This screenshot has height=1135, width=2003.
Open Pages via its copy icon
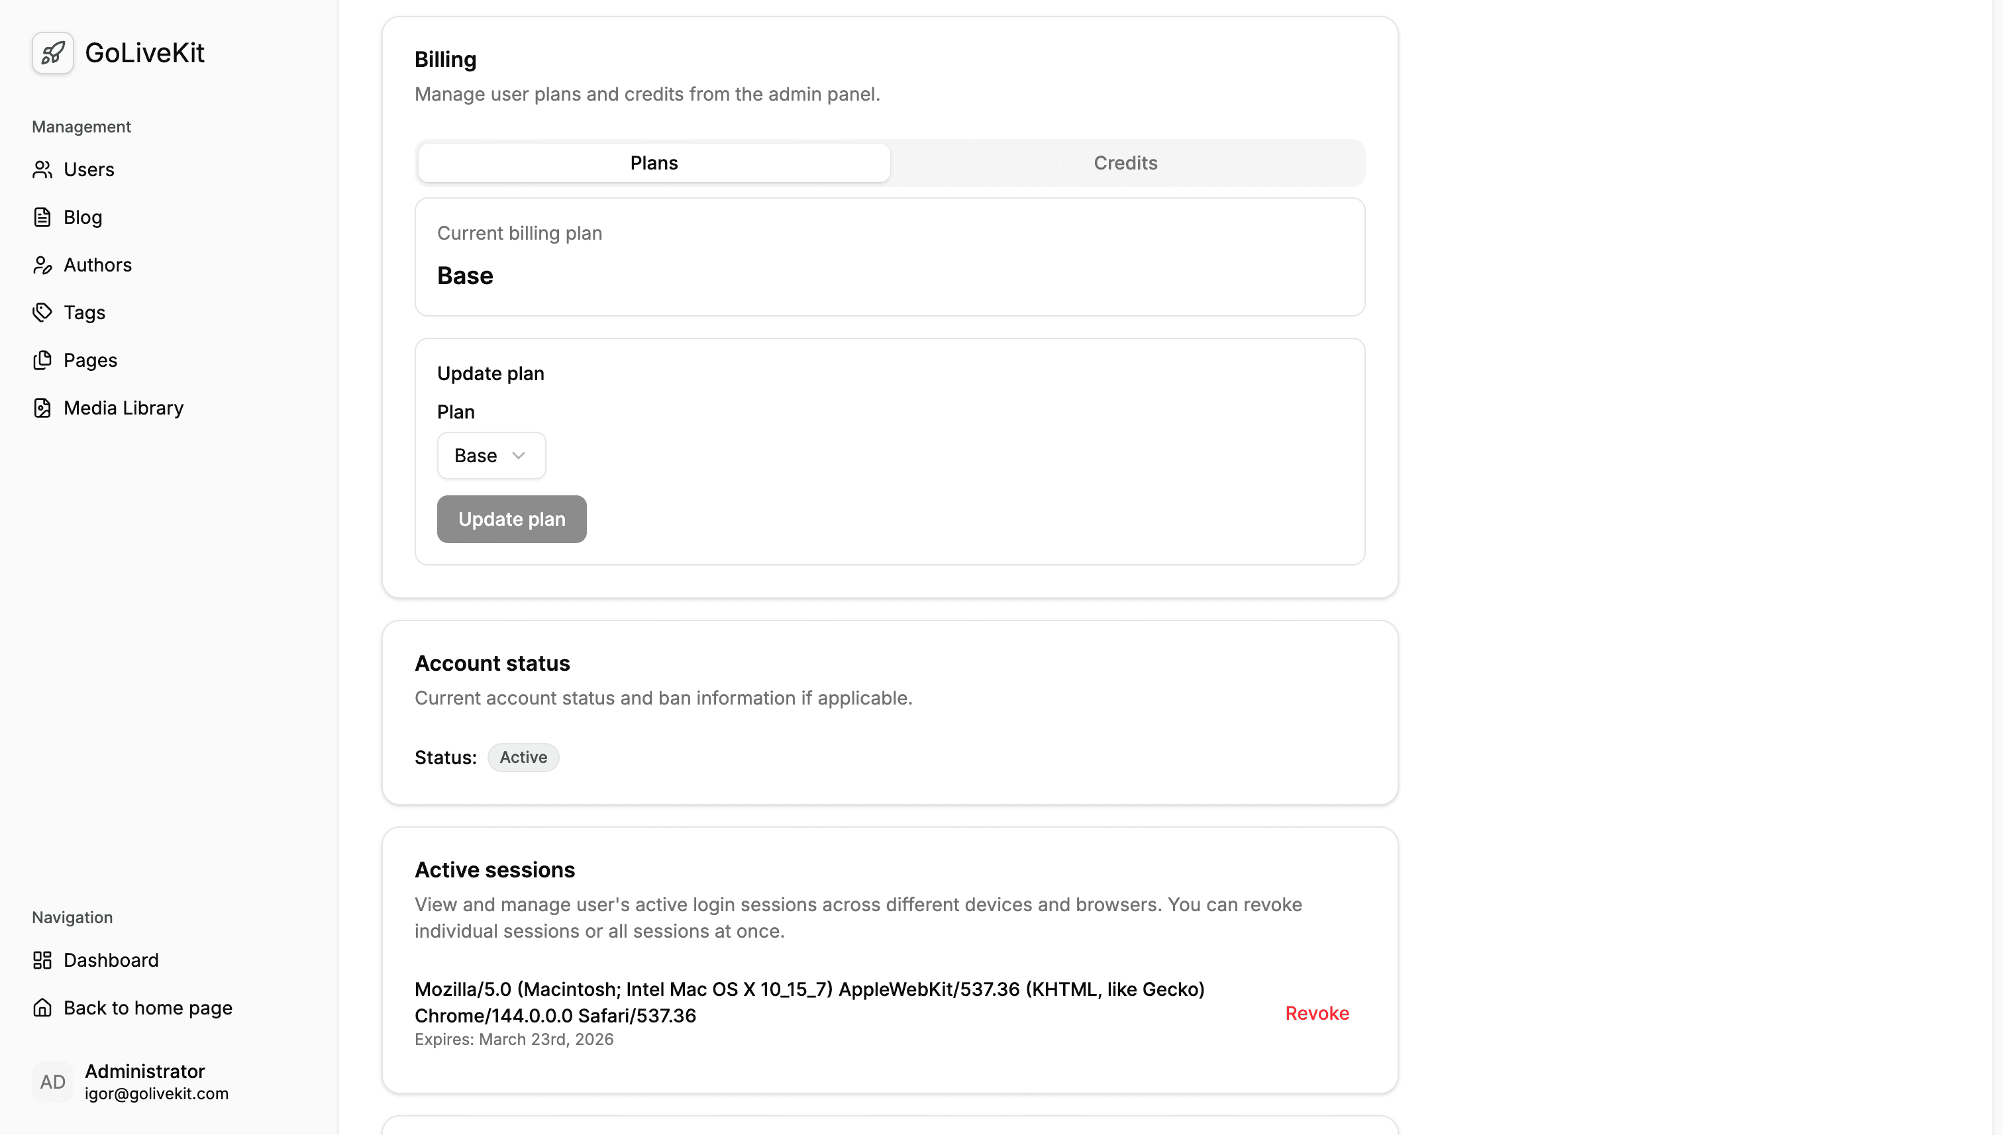point(42,360)
